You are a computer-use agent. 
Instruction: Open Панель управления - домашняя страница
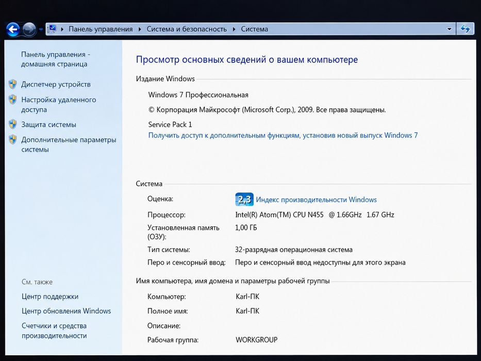[x=56, y=59]
